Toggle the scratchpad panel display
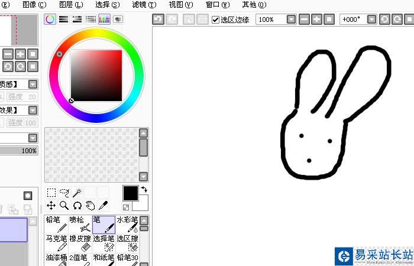This screenshot has width=414, height=266. click(x=118, y=20)
